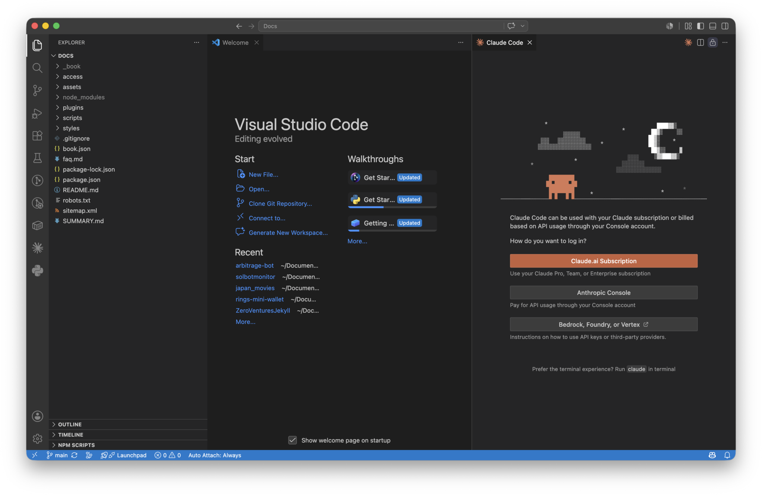Toggle the secondary side bar layout button
This screenshot has height=495, width=762.
click(x=725, y=26)
